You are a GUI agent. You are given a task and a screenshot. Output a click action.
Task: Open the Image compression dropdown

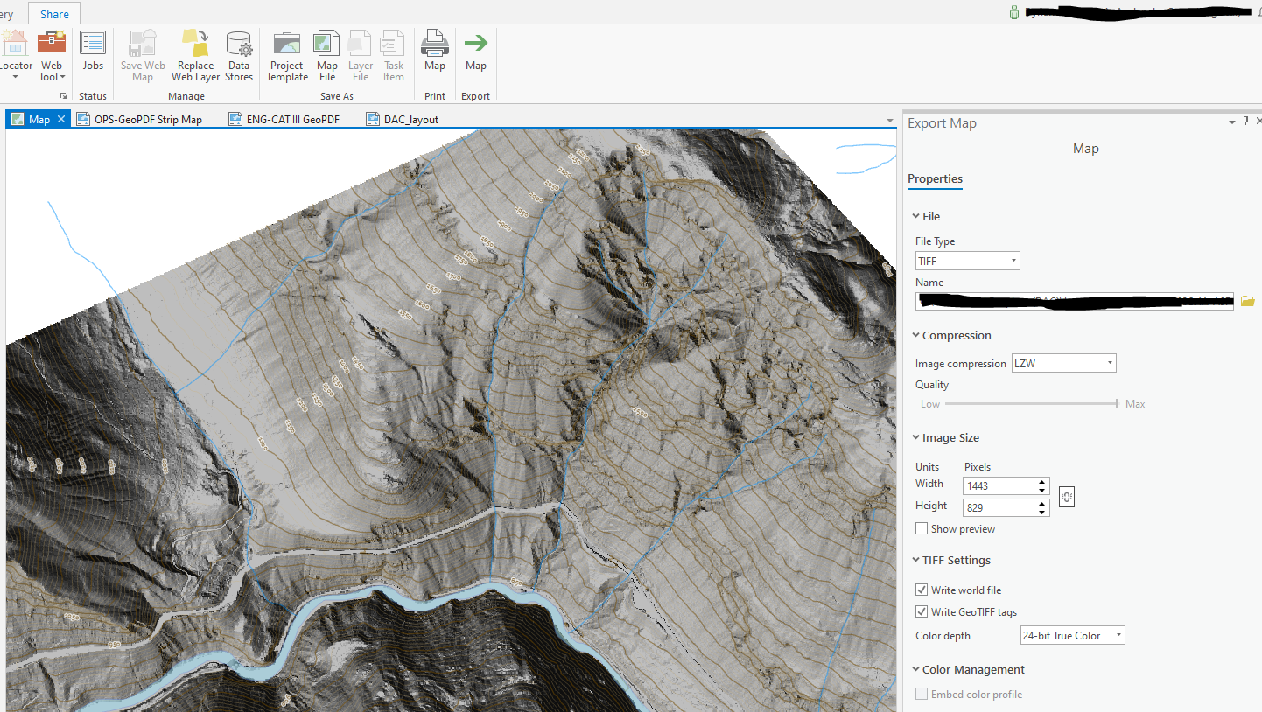pyautogui.click(x=1109, y=362)
